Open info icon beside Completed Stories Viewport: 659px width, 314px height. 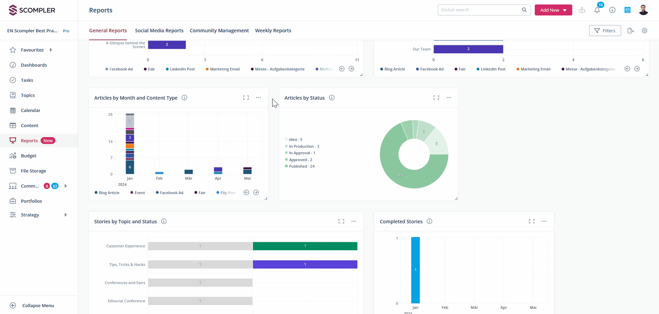coord(429,221)
